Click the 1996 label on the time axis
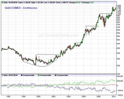 [8, 96]
